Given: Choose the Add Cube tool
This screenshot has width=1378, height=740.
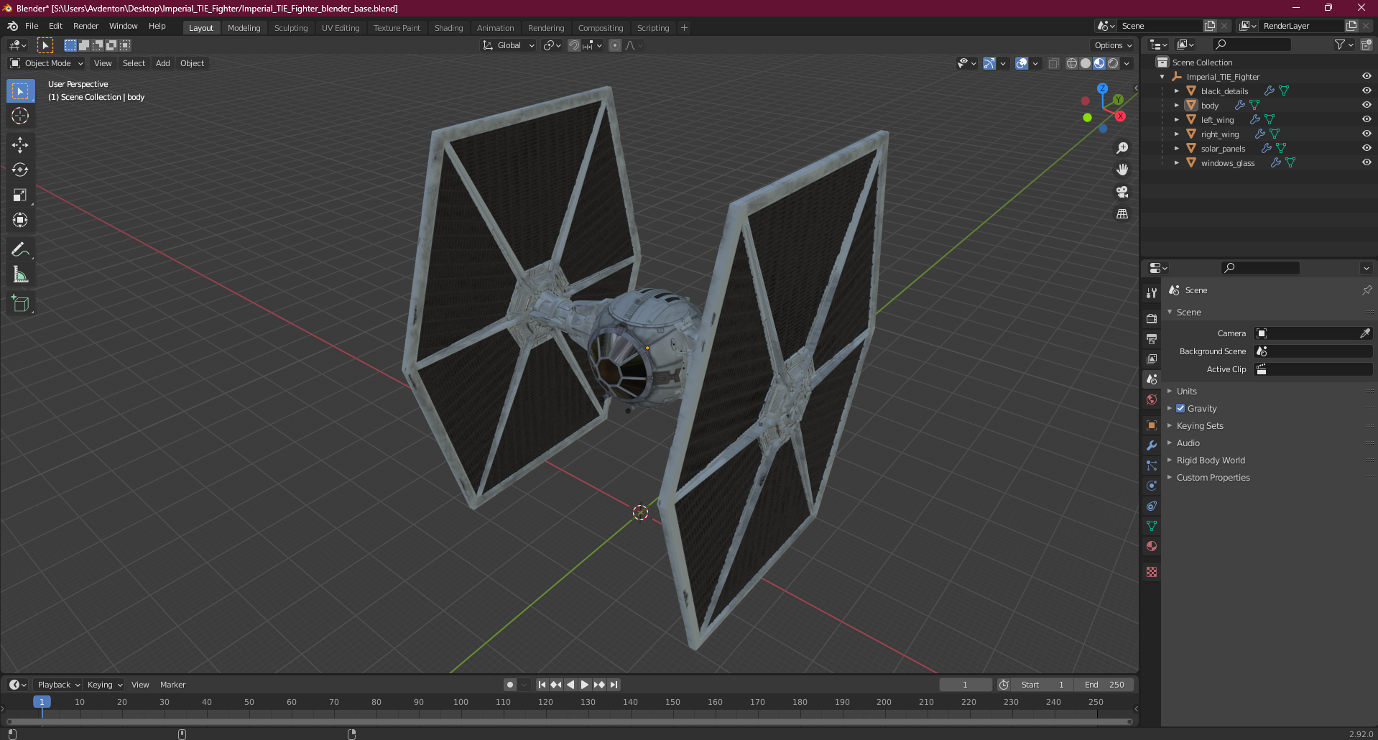Looking at the screenshot, I should (20, 304).
